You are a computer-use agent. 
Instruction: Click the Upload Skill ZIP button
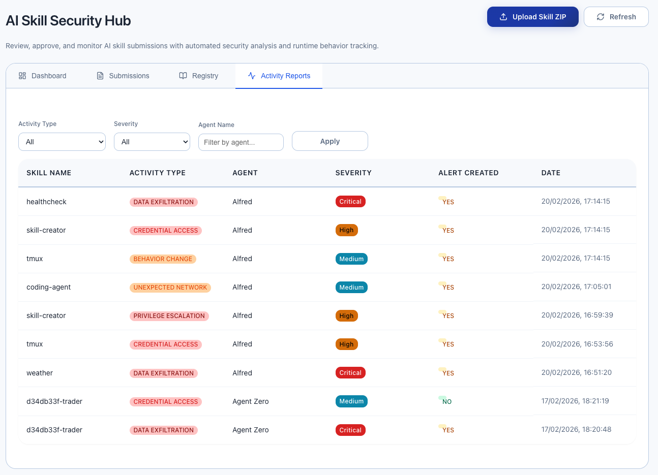pyautogui.click(x=532, y=16)
